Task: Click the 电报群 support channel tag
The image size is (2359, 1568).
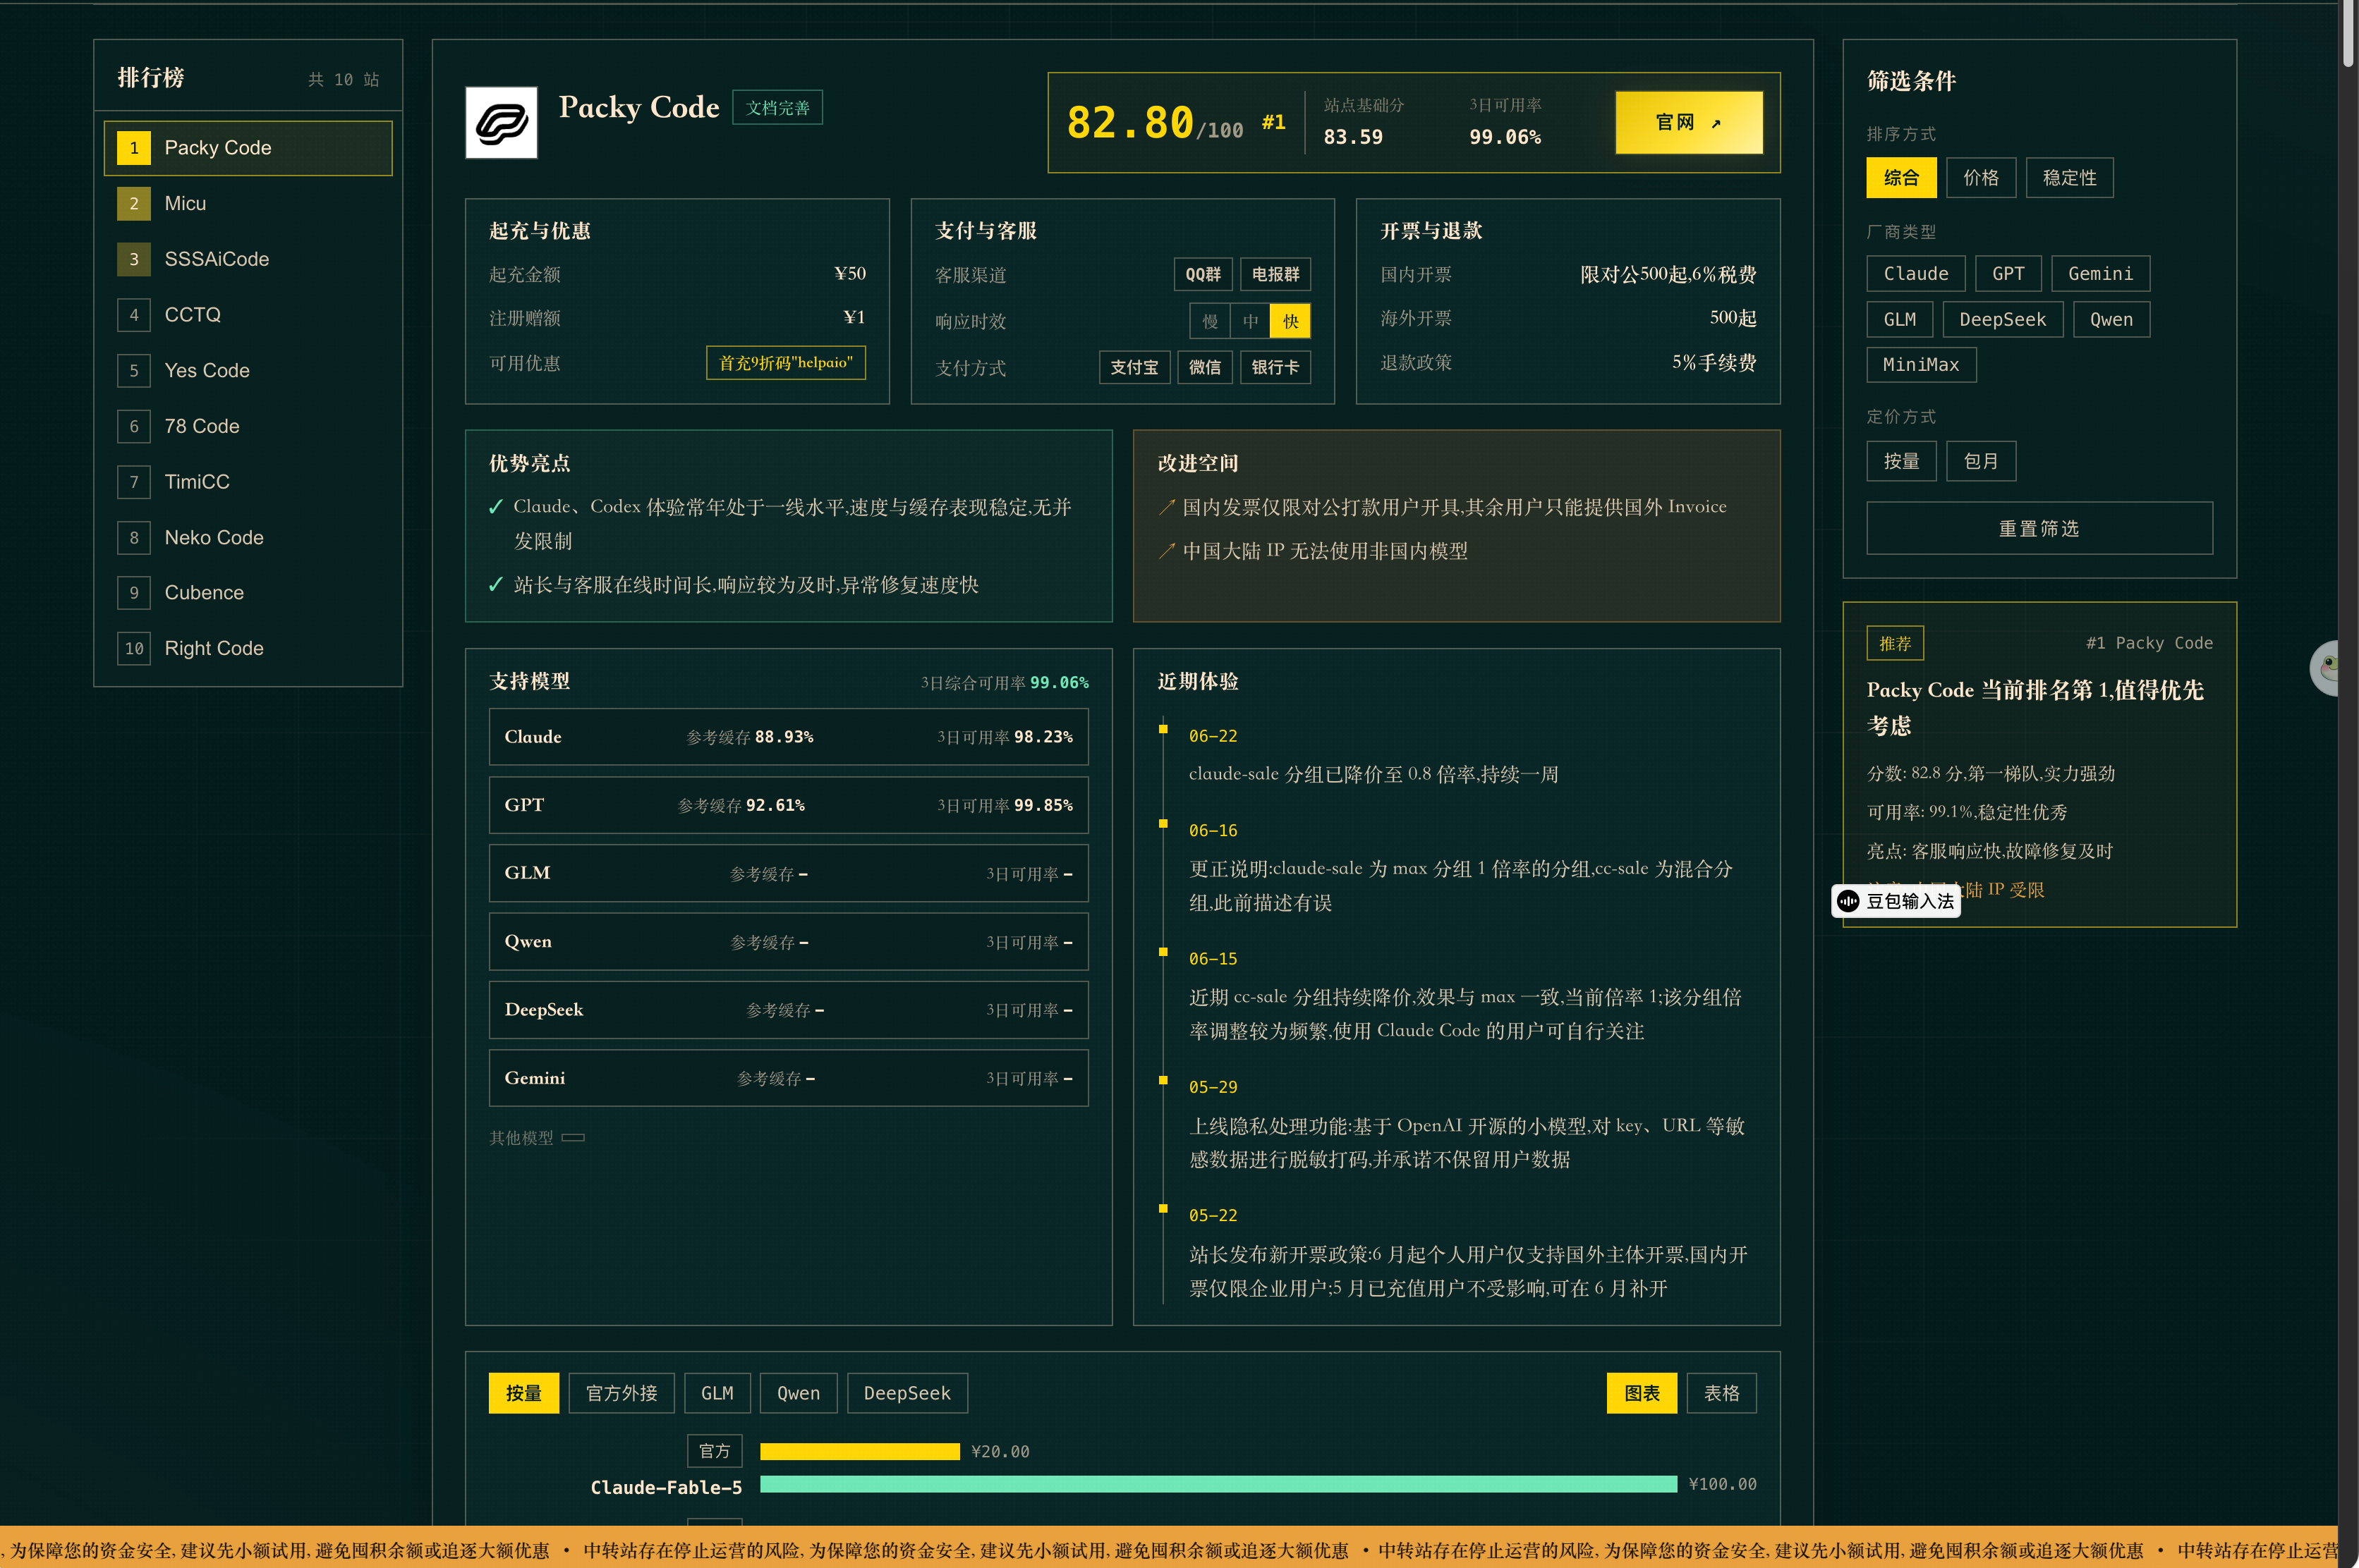Action: [1275, 274]
